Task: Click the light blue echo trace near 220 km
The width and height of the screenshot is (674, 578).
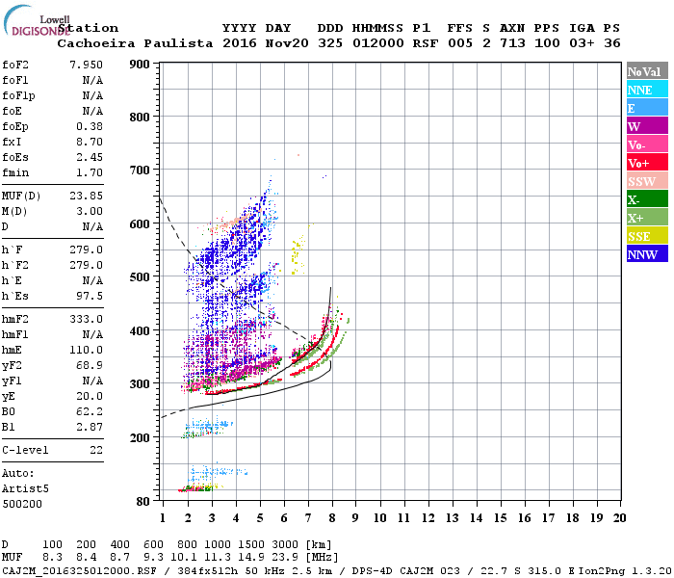Action: pyautogui.click(x=209, y=425)
